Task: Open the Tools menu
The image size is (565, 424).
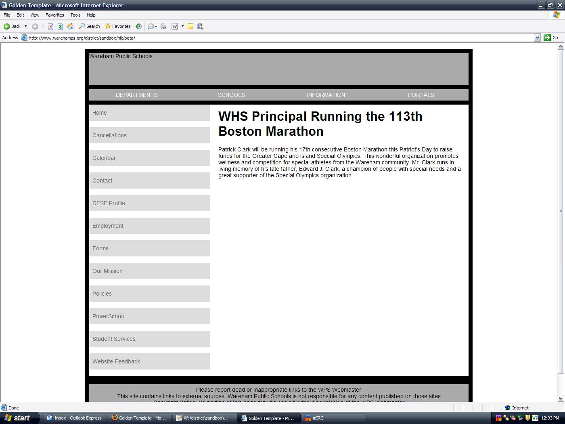Action: [75, 15]
